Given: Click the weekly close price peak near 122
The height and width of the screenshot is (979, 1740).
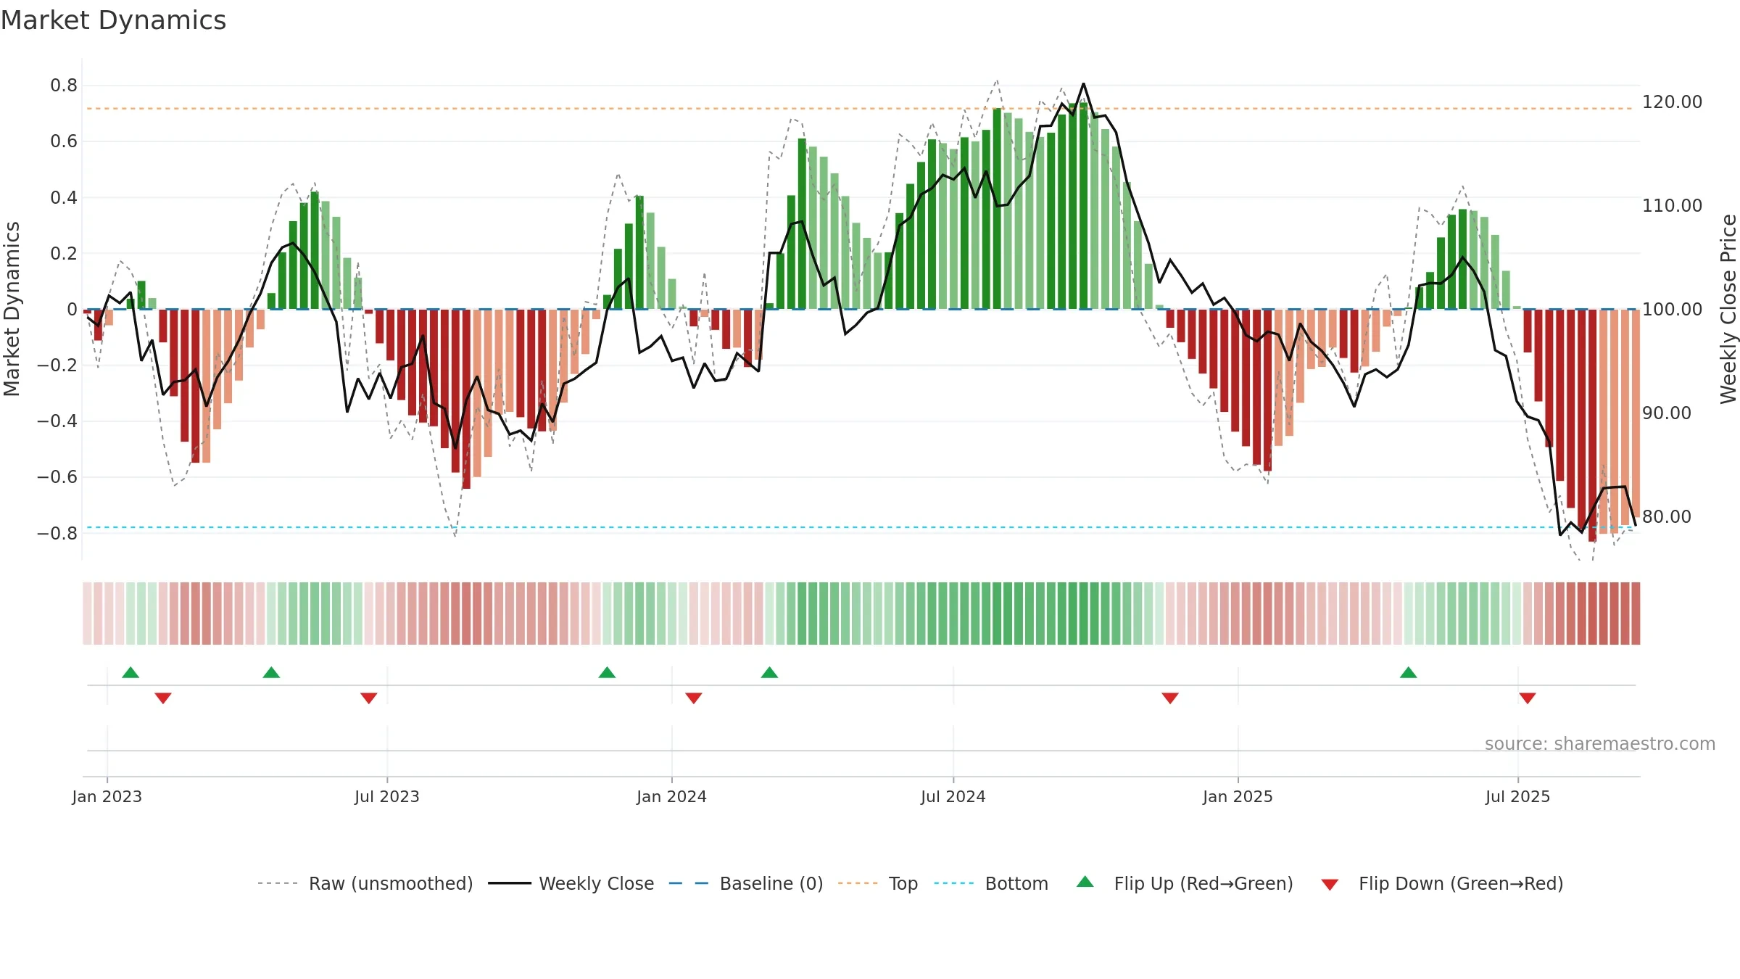Looking at the screenshot, I should coord(1084,84).
